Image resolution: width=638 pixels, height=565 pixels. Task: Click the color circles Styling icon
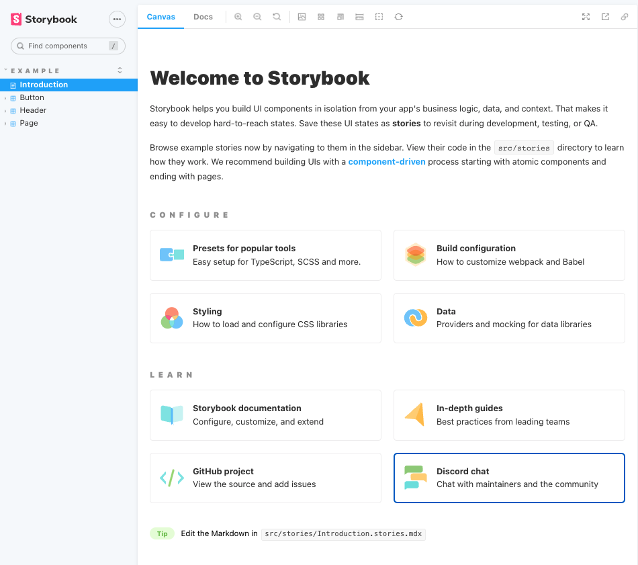point(172,318)
